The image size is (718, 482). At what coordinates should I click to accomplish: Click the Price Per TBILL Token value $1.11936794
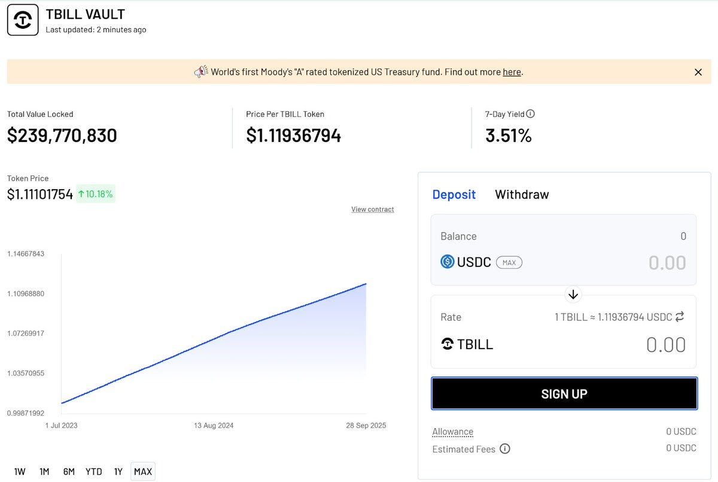click(x=294, y=136)
